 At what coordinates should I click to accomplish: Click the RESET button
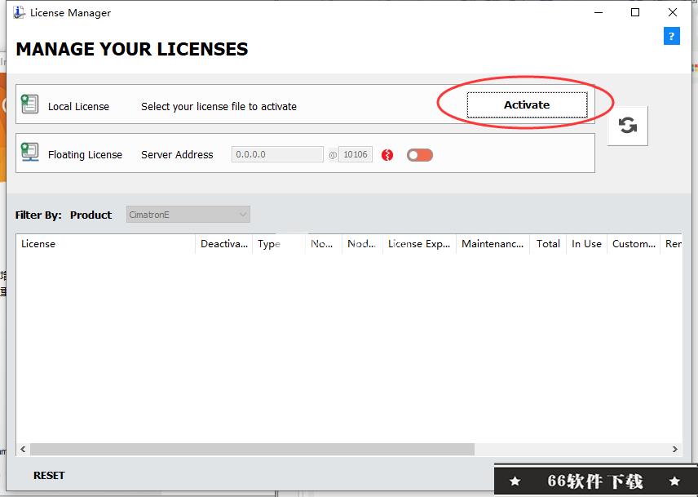point(49,476)
